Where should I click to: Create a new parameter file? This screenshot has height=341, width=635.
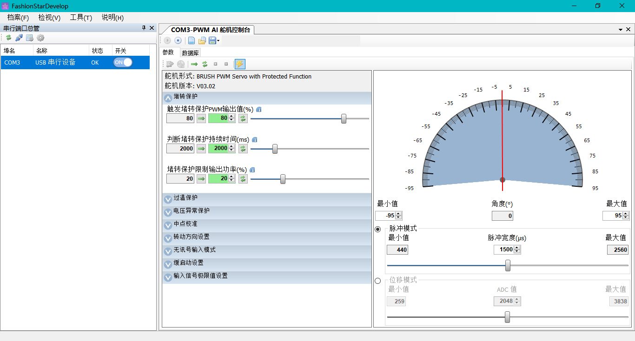click(x=191, y=40)
